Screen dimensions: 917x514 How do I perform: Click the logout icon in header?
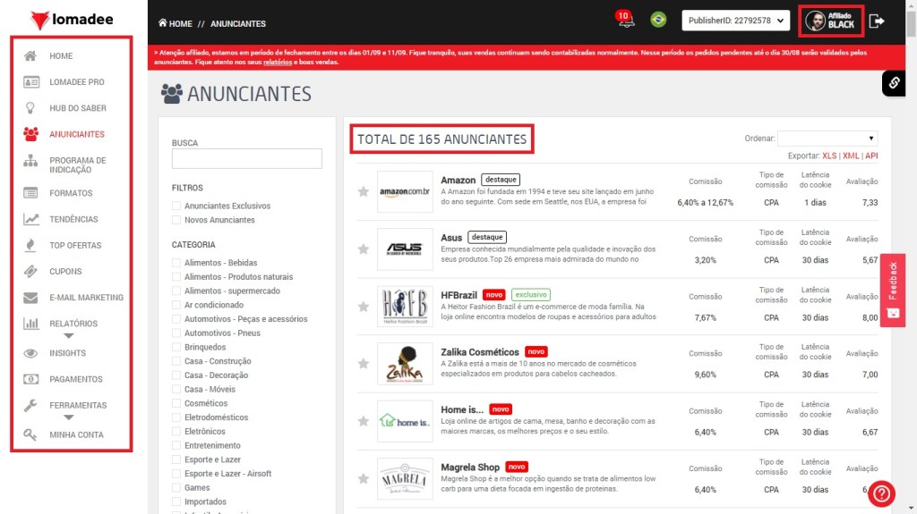(877, 21)
